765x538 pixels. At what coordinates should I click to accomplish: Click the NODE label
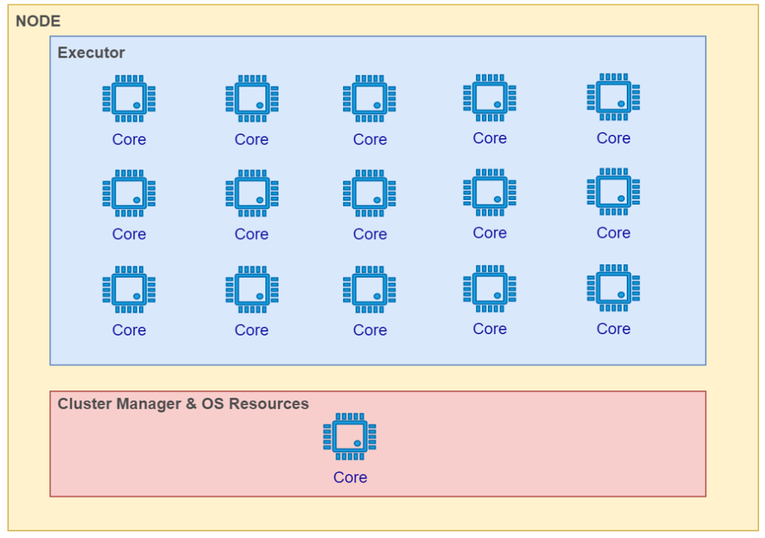pos(38,21)
